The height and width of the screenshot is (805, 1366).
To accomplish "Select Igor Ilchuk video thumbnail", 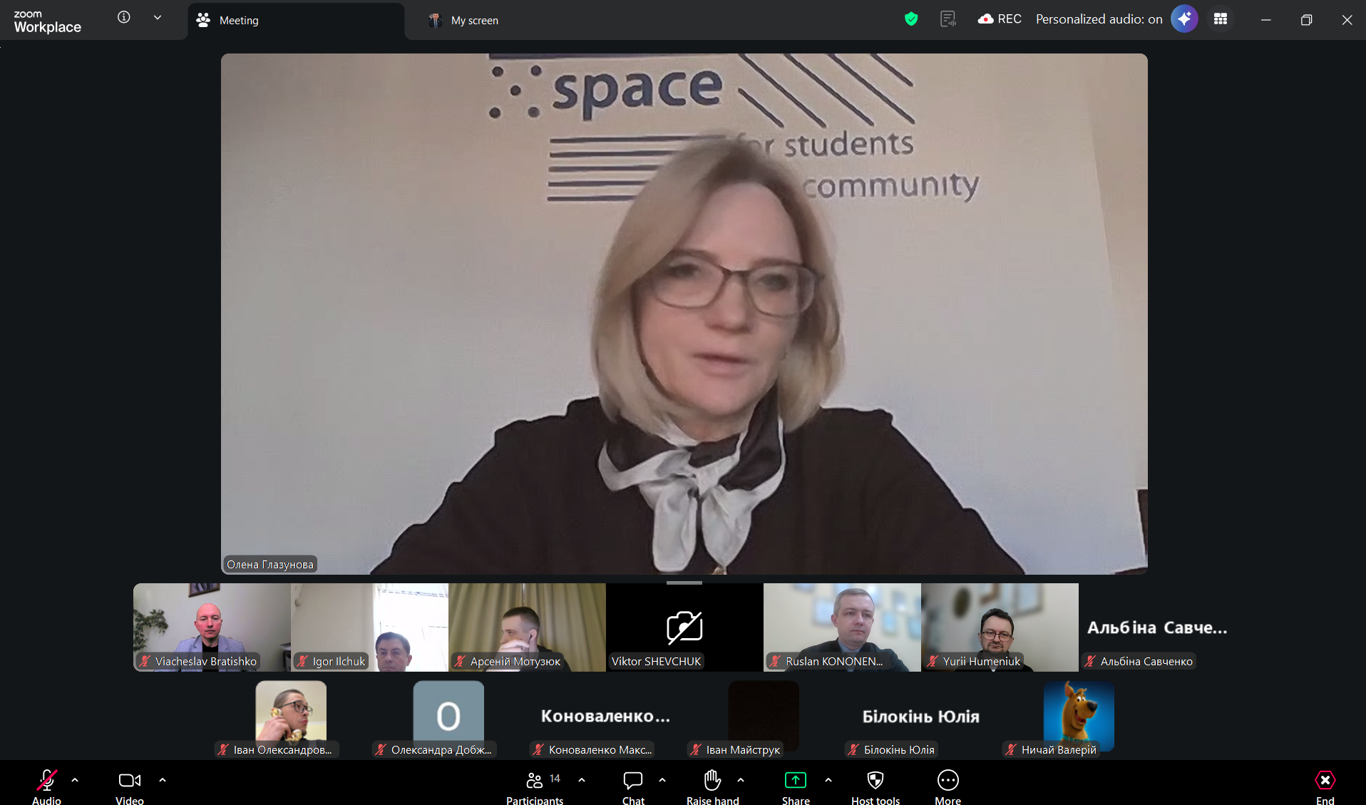I will point(369,627).
